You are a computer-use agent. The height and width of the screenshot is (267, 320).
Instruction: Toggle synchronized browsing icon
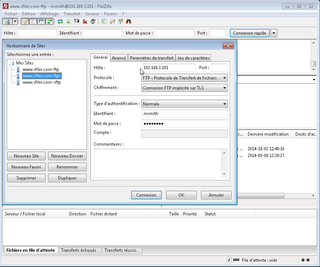coord(120,21)
